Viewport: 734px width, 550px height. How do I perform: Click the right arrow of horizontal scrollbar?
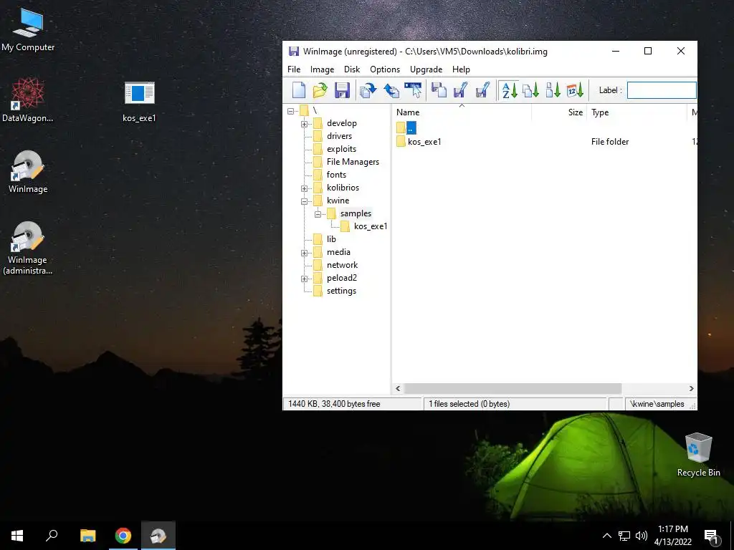(692, 389)
